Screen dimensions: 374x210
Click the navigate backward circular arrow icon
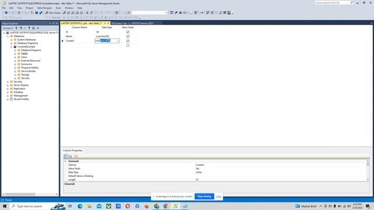click(x=6, y=13)
